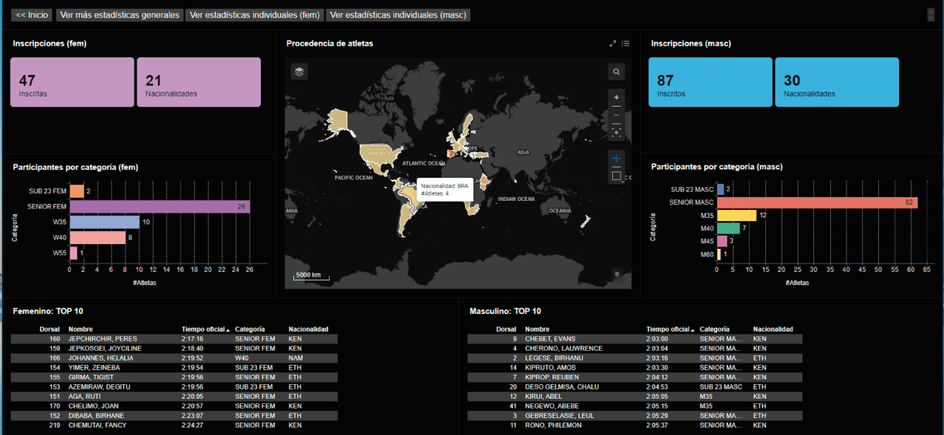This screenshot has height=435, width=944.
Task: Reset map to default extent
Action: [x=617, y=131]
